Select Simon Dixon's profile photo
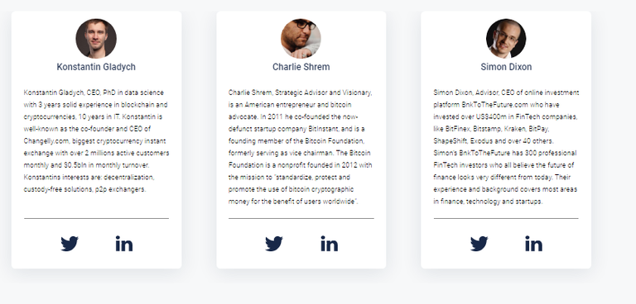Image resolution: width=636 pixels, height=304 pixels. tap(506, 39)
